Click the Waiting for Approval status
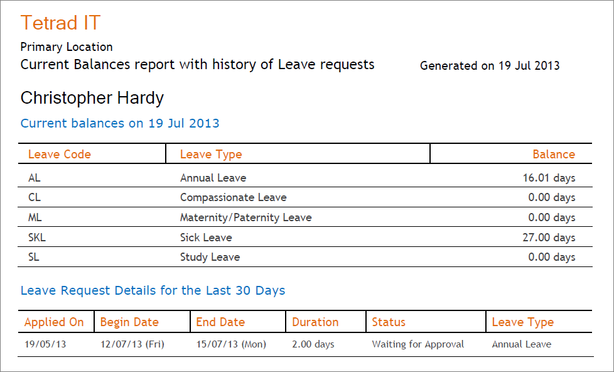This screenshot has height=372, width=614. (x=418, y=344)
